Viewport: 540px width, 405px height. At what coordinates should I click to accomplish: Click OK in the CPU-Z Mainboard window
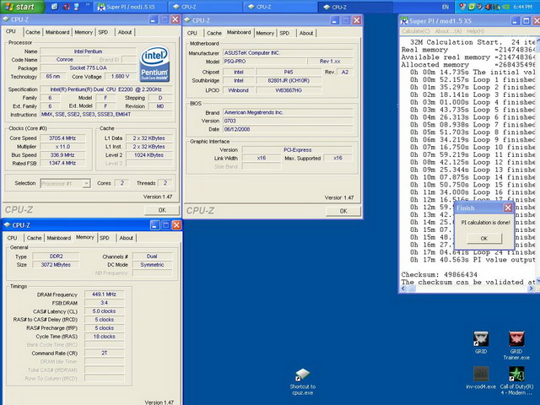[343, 210]
